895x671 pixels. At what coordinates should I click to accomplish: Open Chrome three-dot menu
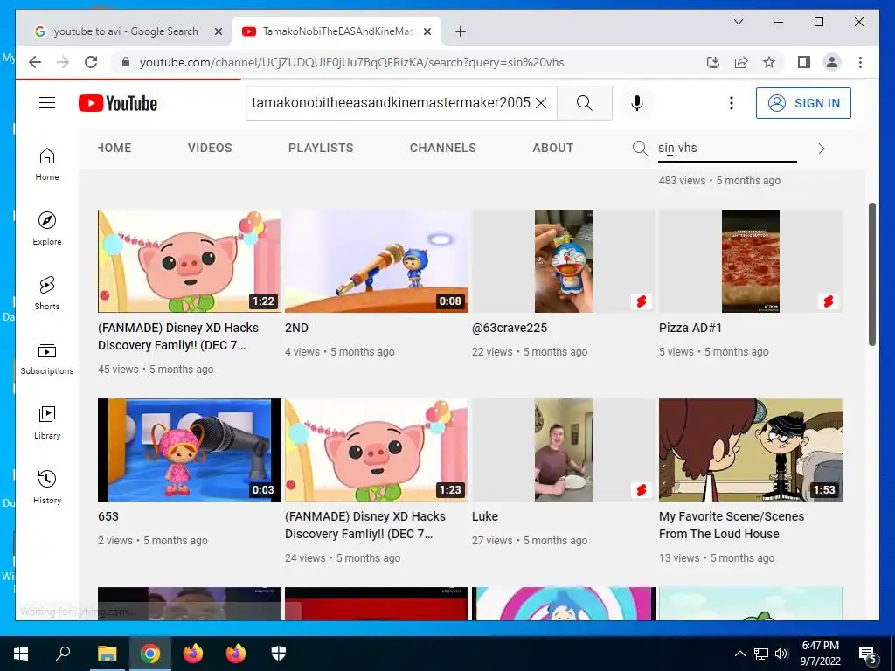tap(860, 62)
